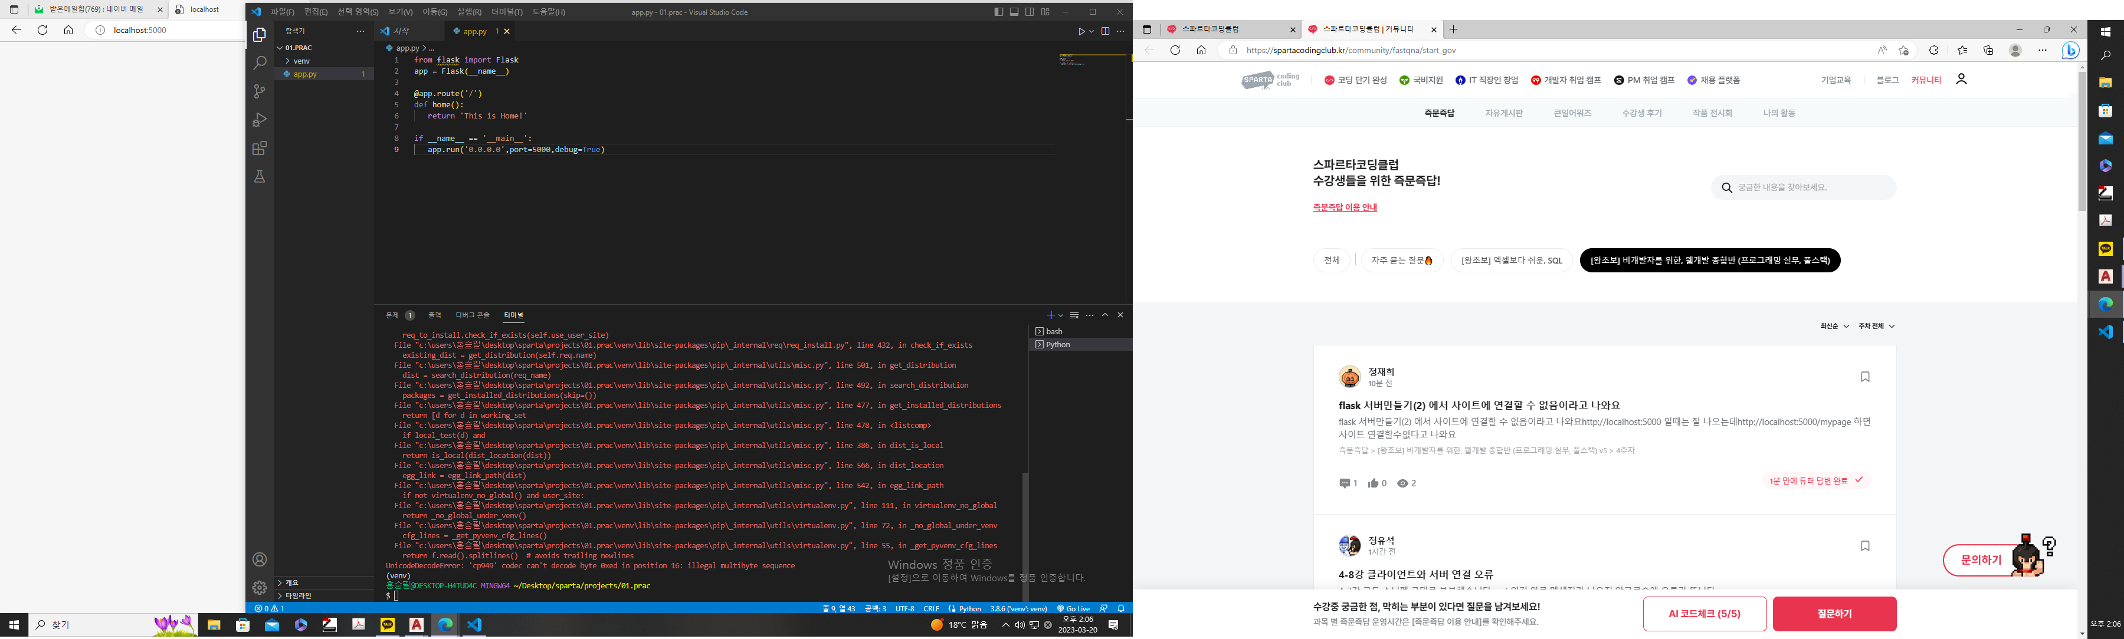The width and height of the screenshot is (2124, 639).
Task: Open Edge extensions puzzle icon
Action: [1933, 50]
